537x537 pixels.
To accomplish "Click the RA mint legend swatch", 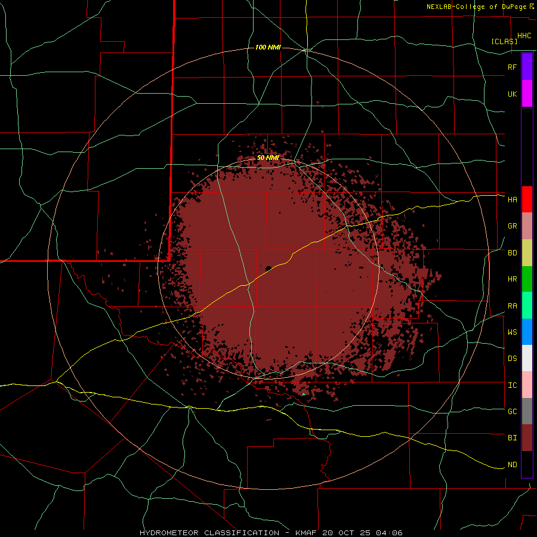I will click(527, 305).
